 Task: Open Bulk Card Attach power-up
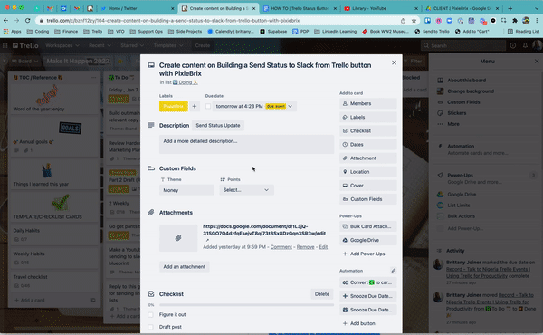367,226
